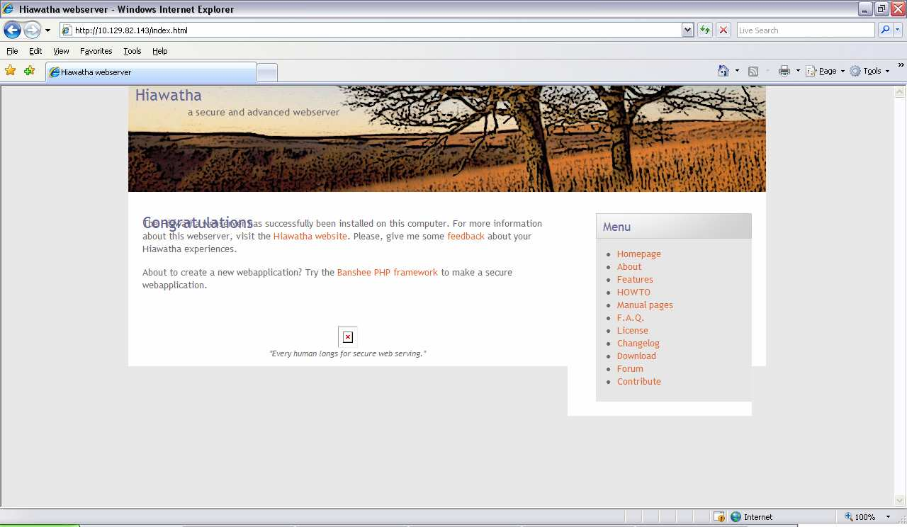This screenshot has width=907, height=527.
Task: Select the Hiawatha webserver tab
Action: (x=151, y=72)
